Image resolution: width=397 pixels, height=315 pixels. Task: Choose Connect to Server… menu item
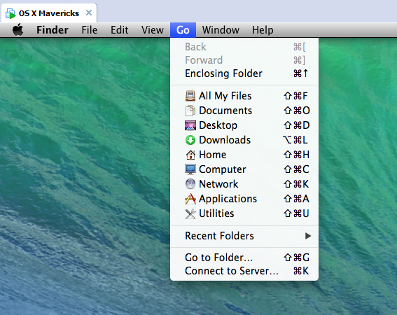coord(244,271)
